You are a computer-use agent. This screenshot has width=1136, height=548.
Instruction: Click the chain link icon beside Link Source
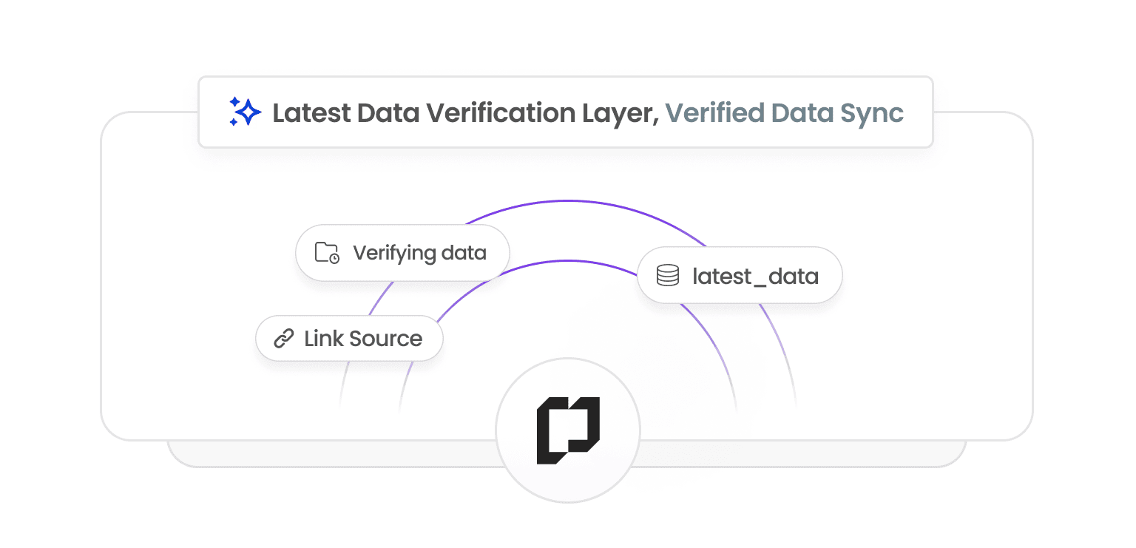(x=284, y=339)
